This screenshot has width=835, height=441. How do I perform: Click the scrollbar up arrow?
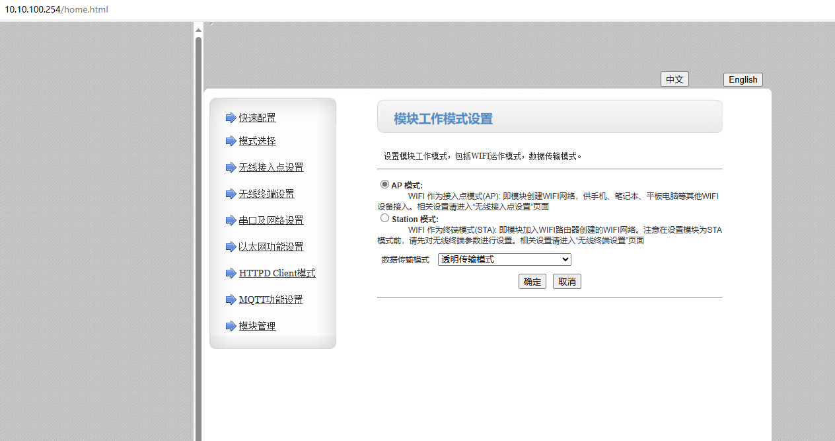198,30
